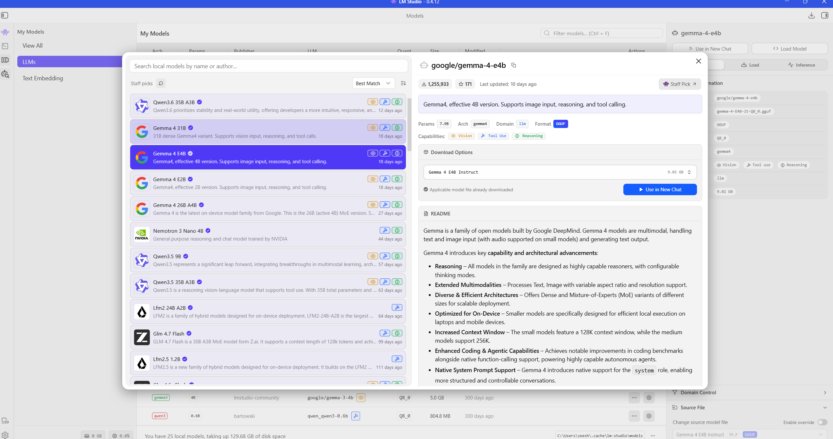833x439 pixels.
Task: Click the tool use icon on Nemotron 3 Nano 4B
Action: pos(385,230)
